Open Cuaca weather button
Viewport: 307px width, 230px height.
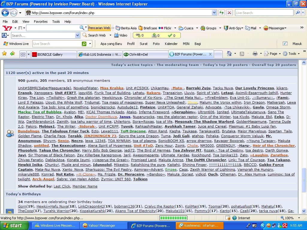click(186, 28)
